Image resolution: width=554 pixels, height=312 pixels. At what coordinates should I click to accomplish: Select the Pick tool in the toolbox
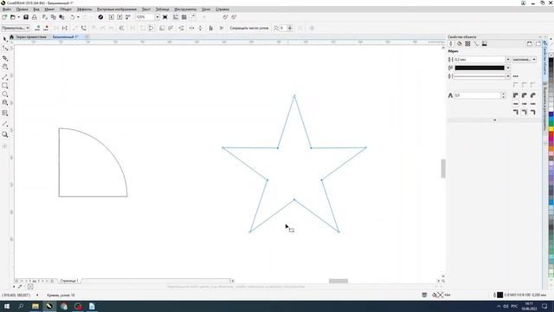pyautogui.click(x=5, y=39)
